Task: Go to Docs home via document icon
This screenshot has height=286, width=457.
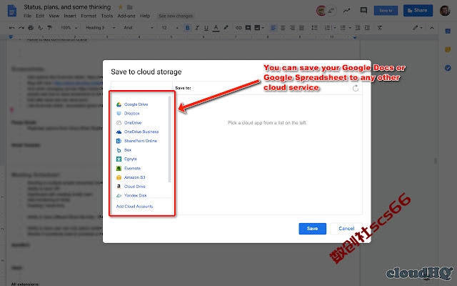Action: click(x=12, y=11)
